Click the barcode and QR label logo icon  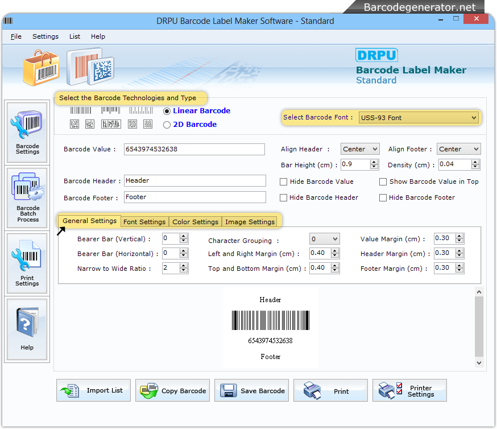[90, 67]
